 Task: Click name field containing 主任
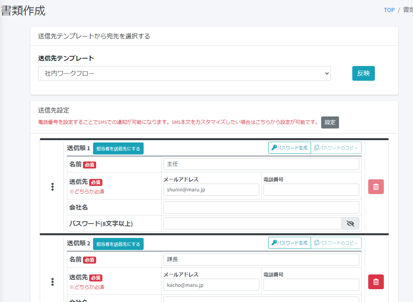[261, 164]
